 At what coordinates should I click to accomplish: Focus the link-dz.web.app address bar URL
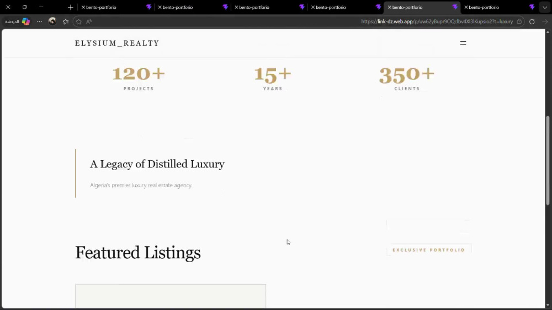[437, 21]
